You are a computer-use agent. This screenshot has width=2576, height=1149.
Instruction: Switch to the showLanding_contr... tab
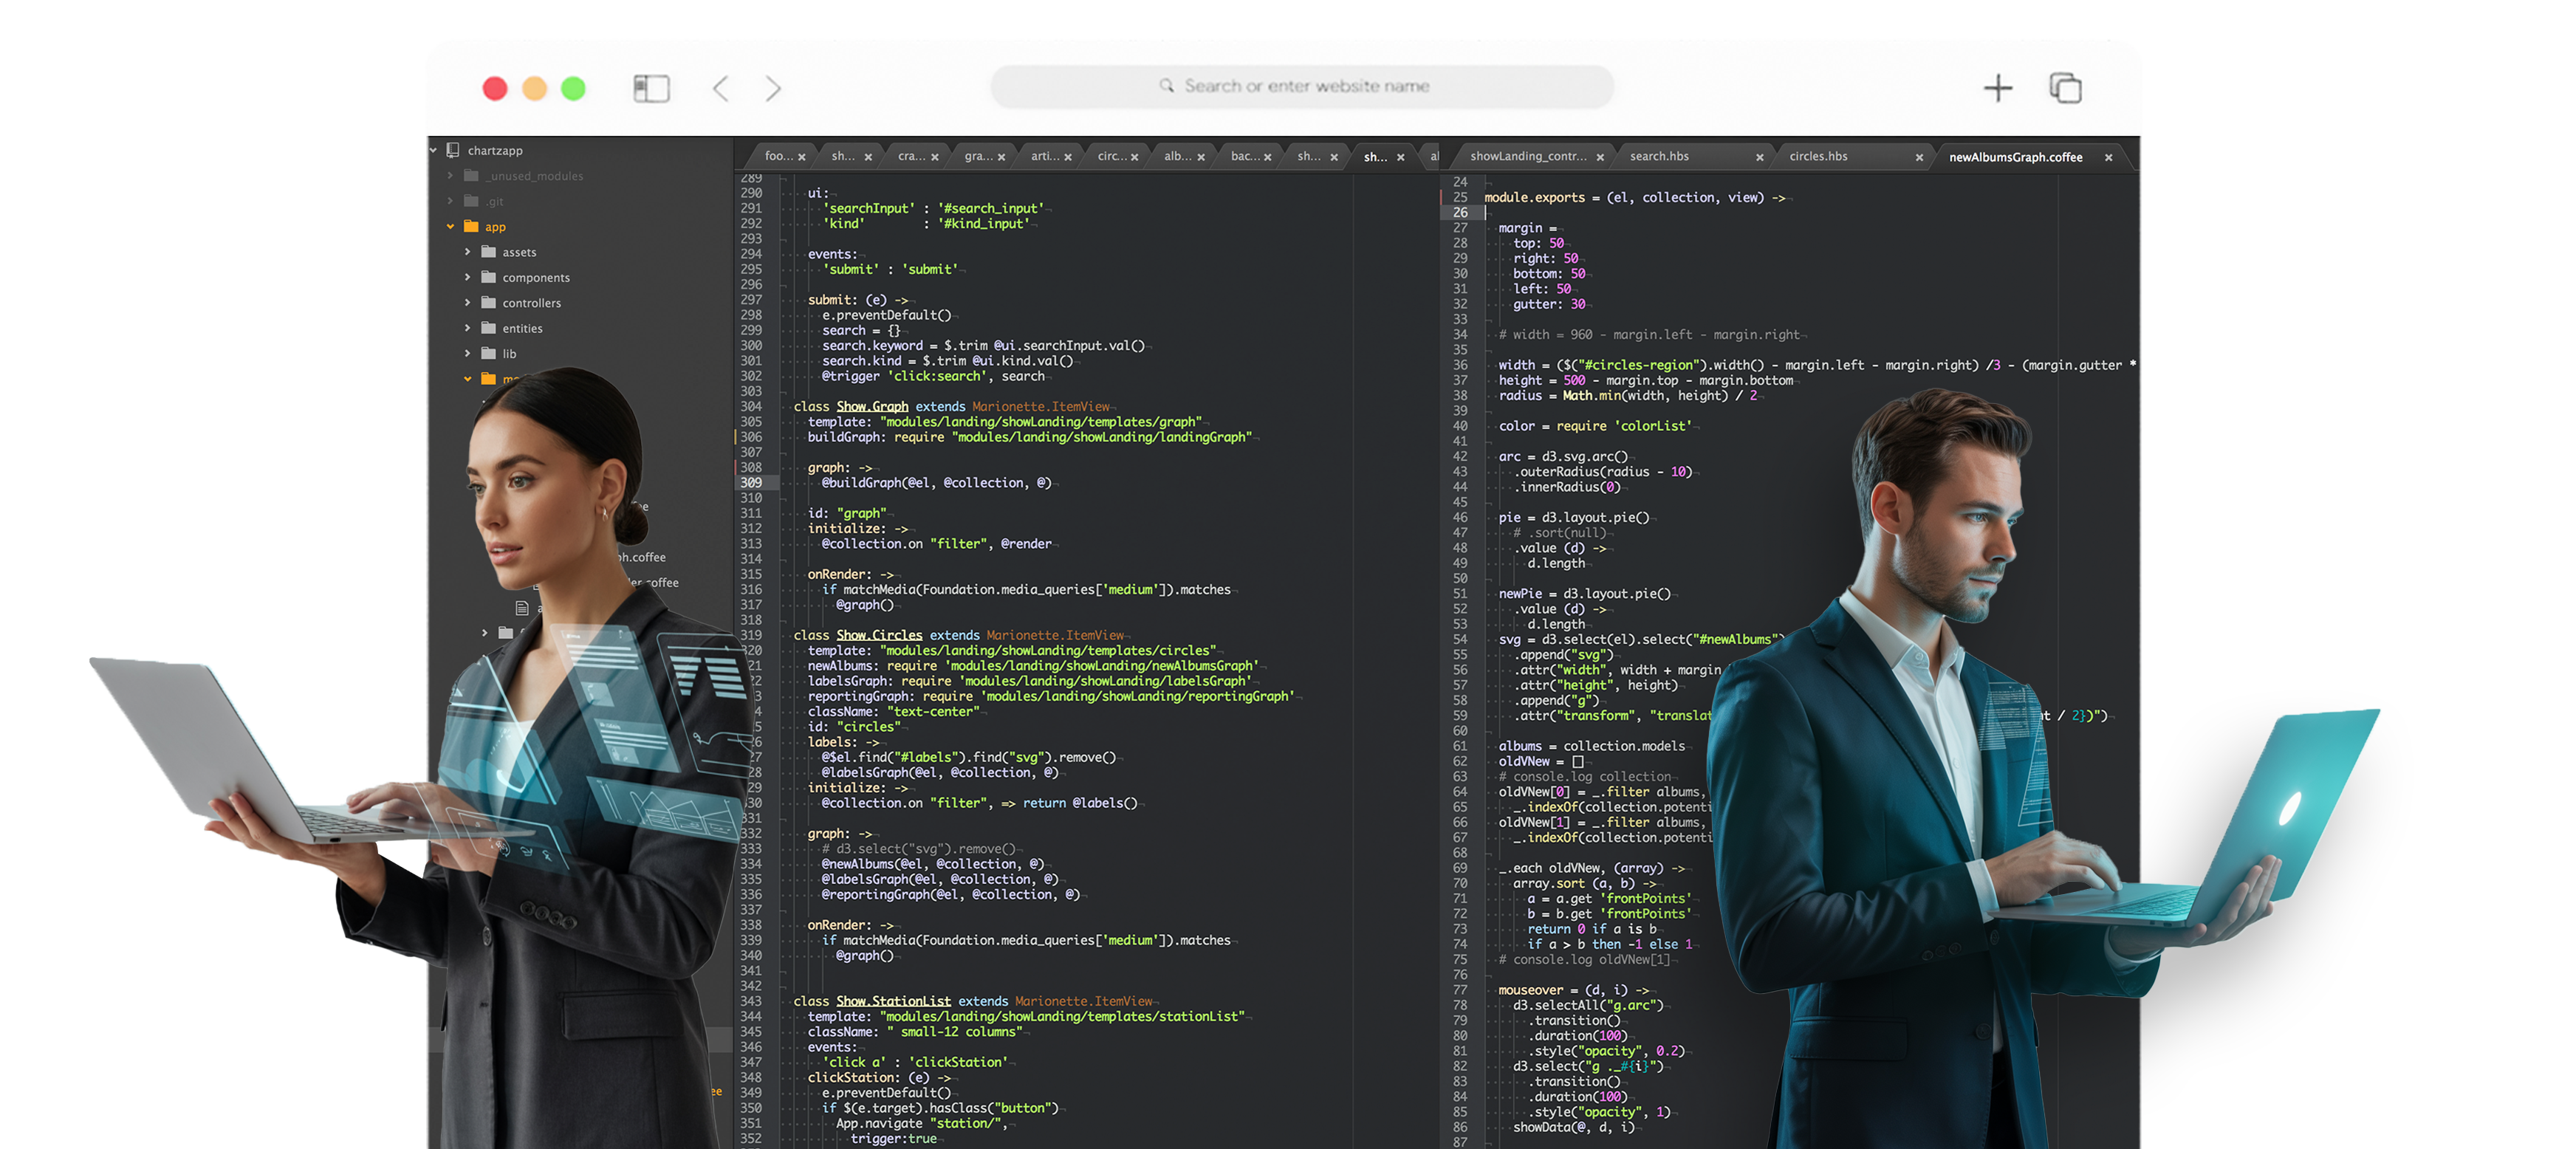click(1527, 156)
